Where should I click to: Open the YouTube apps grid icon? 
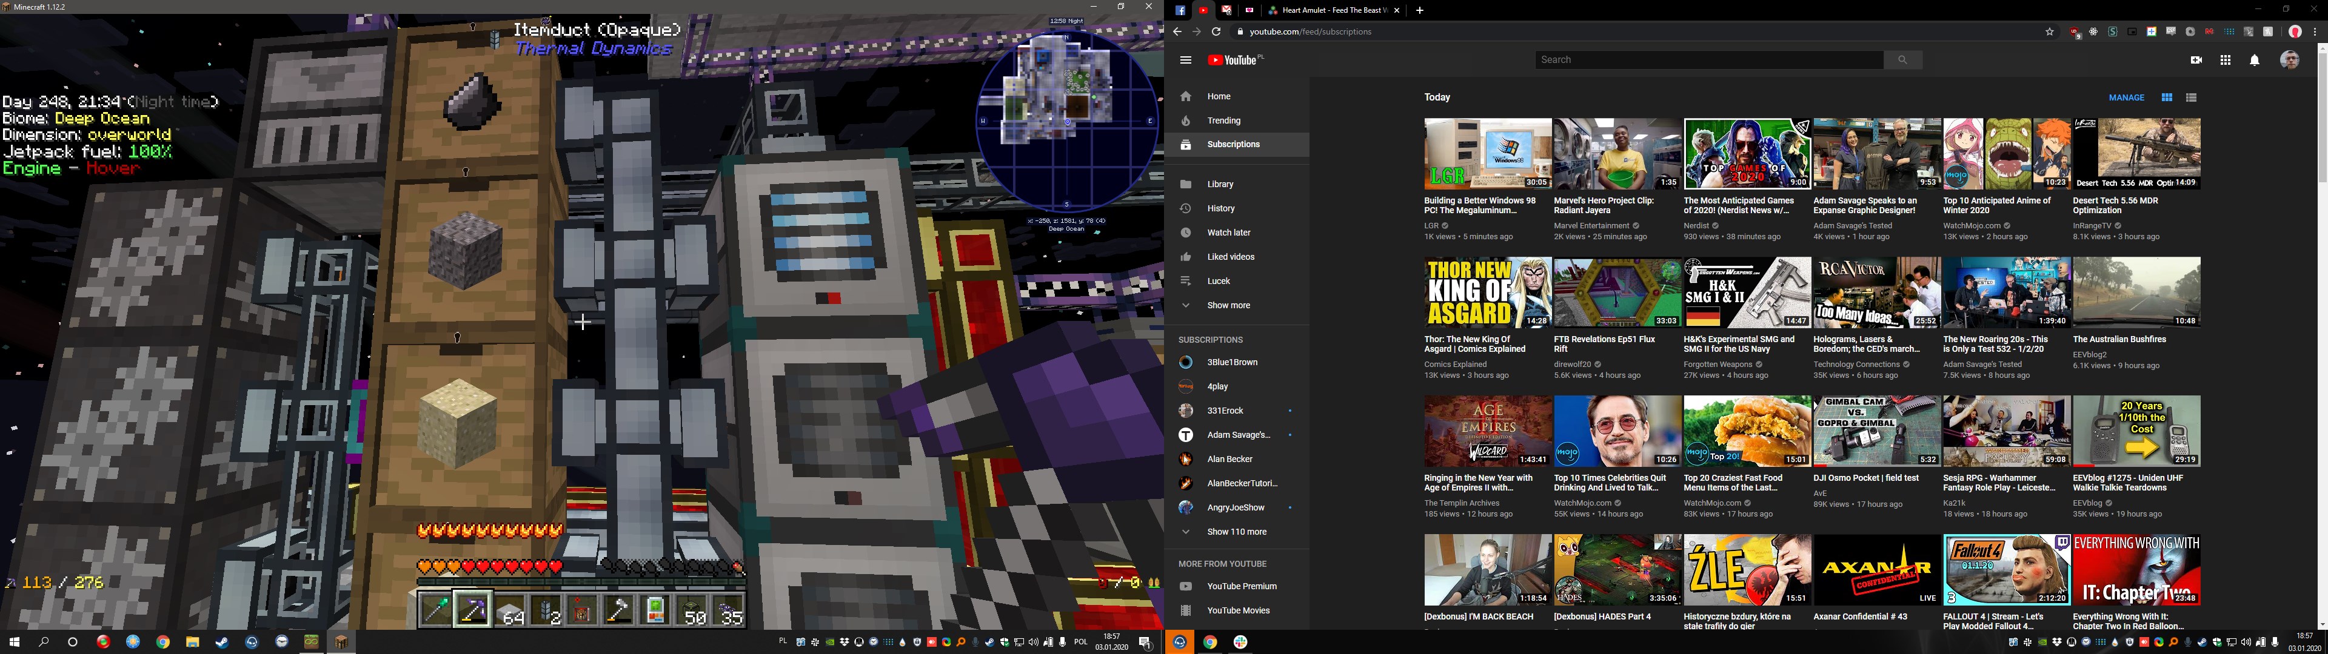[2225, 61]
